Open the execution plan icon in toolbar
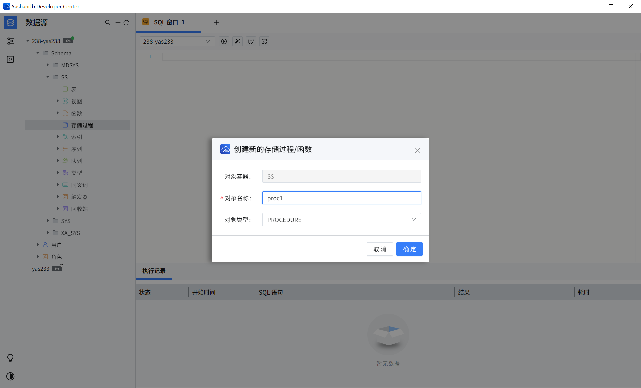This screenshot has height=388, width=641. (x=251, y=41)
